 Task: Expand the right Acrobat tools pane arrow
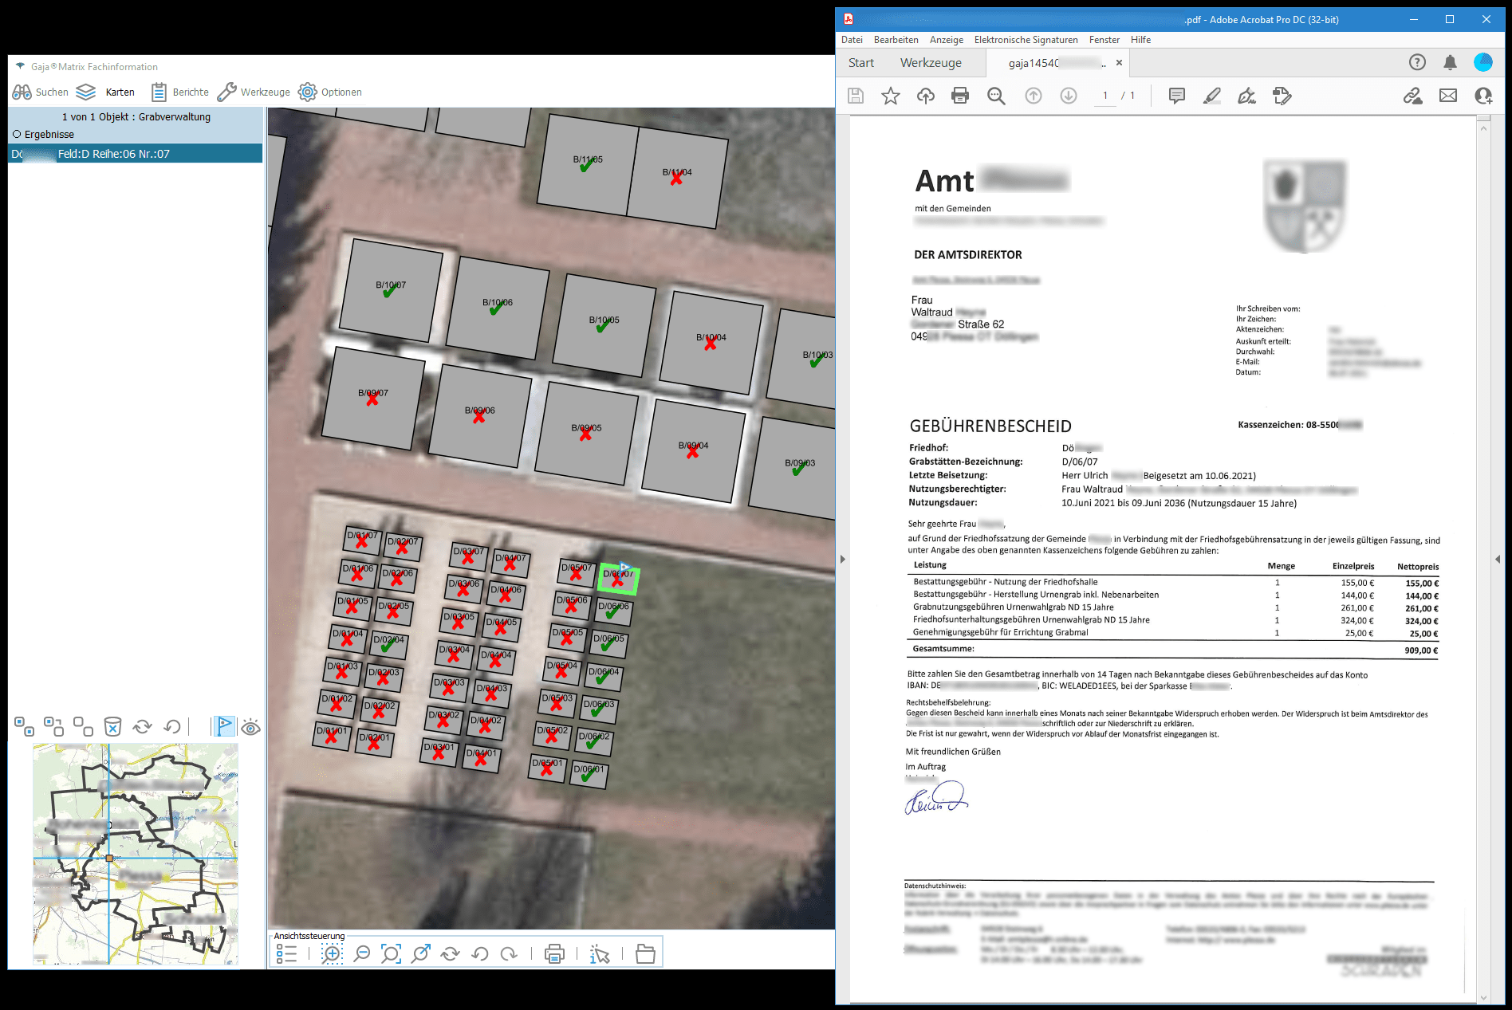pos(1497,559)
